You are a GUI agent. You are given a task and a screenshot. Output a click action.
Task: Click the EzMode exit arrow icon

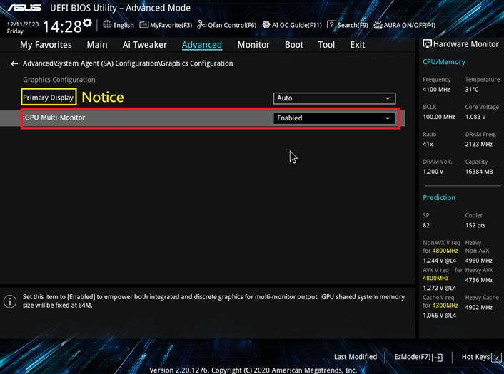click(x=438, y=358)
